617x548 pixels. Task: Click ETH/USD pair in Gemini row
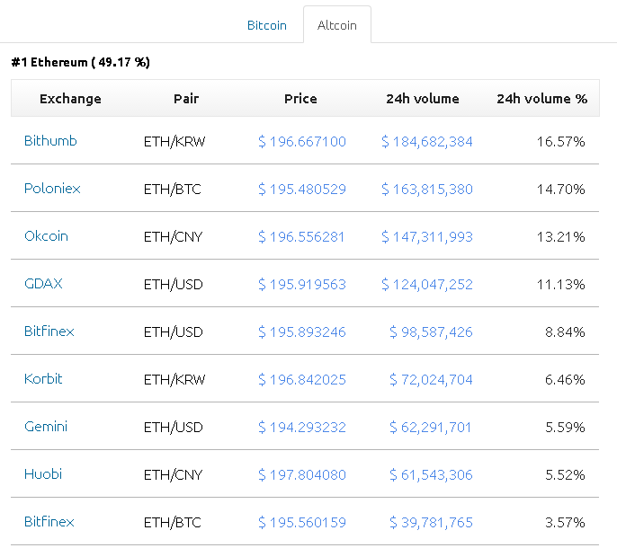click(173, 427)
